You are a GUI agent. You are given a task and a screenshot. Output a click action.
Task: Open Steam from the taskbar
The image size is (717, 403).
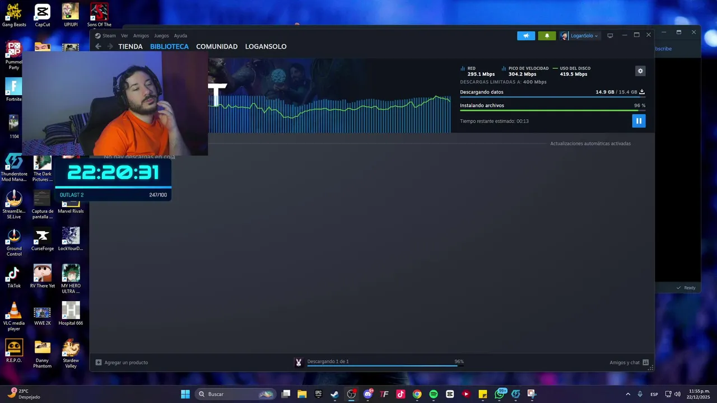334,394
